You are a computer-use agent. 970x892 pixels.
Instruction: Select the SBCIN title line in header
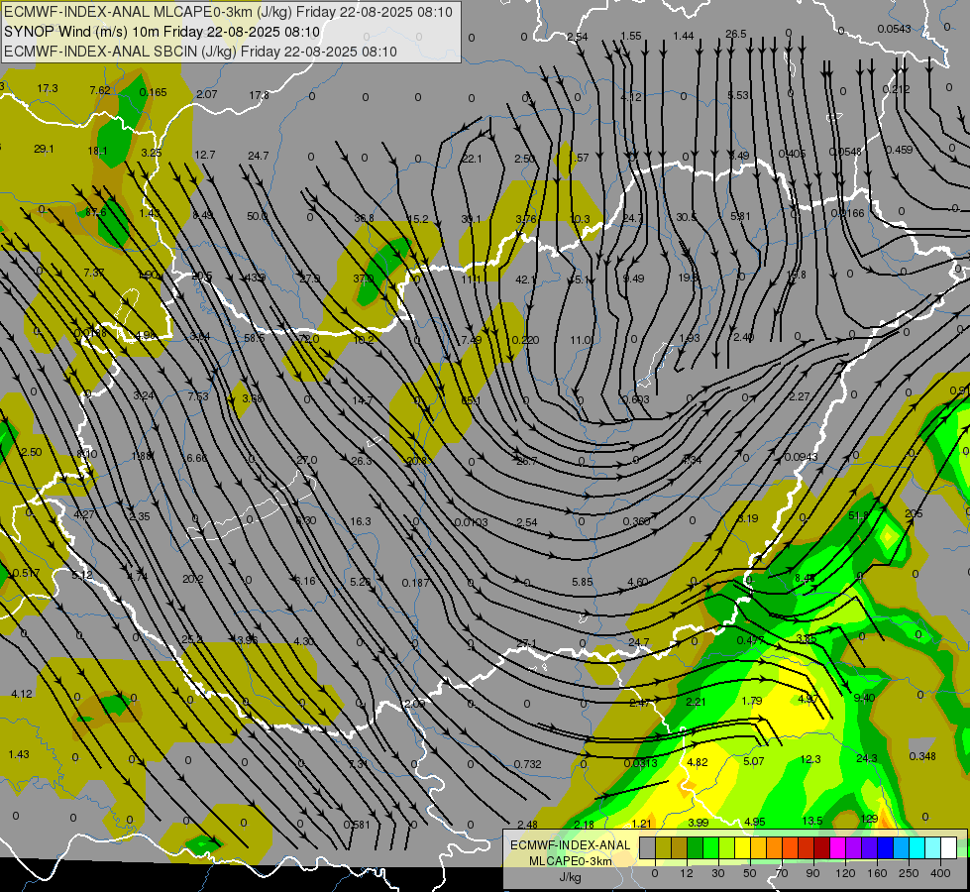click(200, 52)
